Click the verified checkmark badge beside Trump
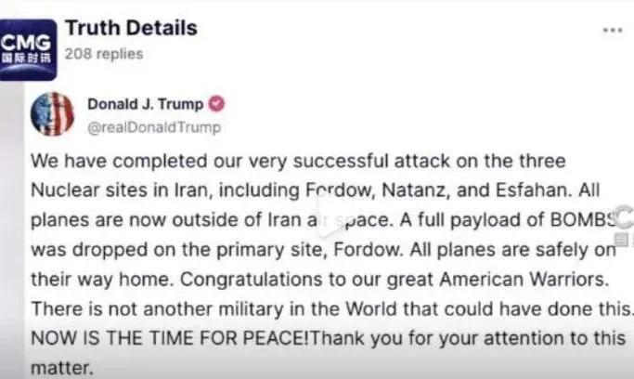The image size is (634, 379). click(216, 104)
